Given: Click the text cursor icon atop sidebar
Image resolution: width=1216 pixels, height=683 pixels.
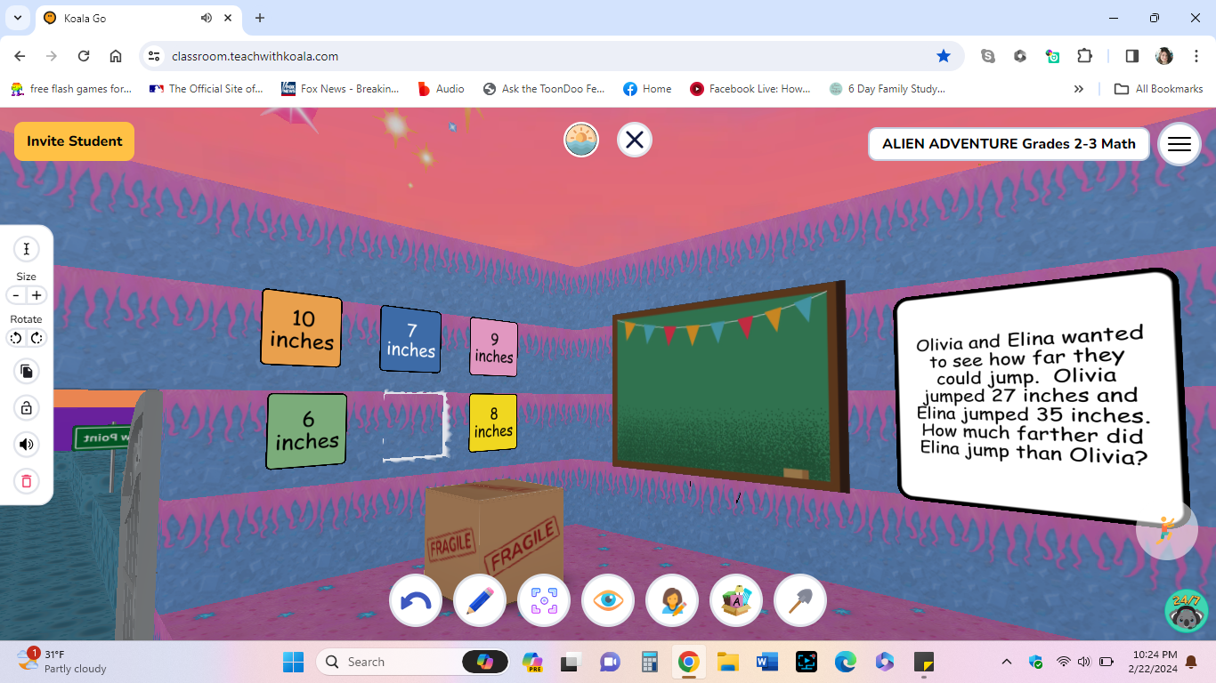Looking at the screenshot, I should click(26, 249).
